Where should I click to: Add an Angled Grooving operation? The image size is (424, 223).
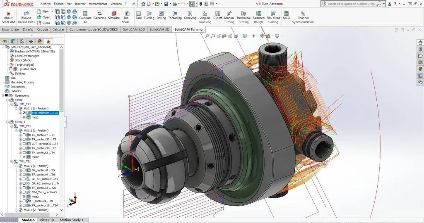[205, 17]
